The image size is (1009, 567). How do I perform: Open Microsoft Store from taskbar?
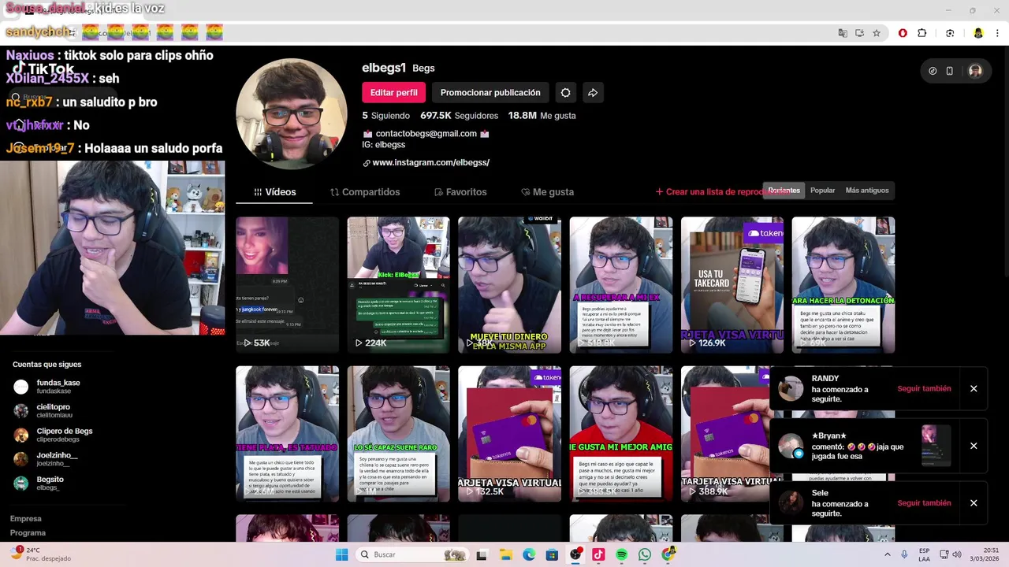552,554
